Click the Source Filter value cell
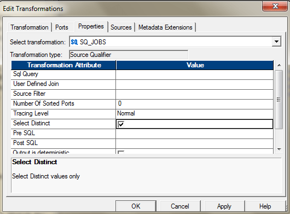Image resolution: width=290 pixels, height=214 pixels. 195,94
